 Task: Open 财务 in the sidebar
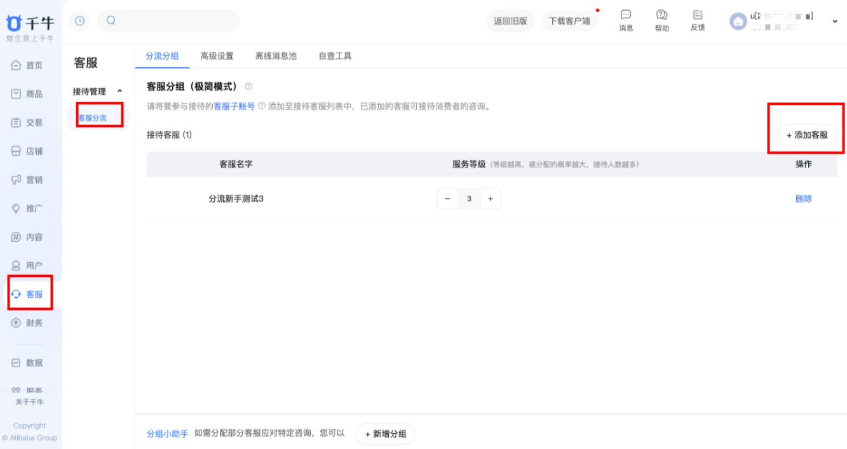point(27,323)
